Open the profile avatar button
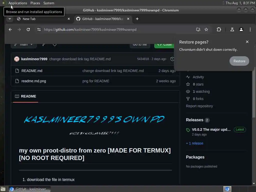The width and height of the screenshot is (256, 192). [x=241, y=29]
